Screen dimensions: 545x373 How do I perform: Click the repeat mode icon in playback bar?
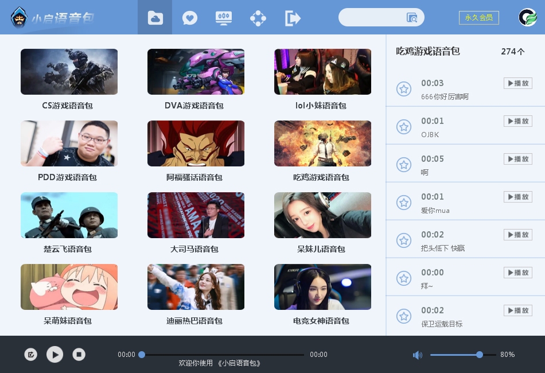tap(31, 355)
